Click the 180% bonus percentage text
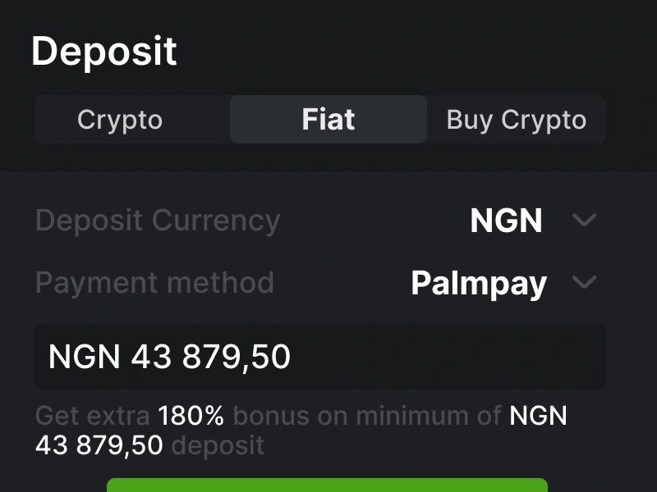Image resolution: width=657 pixels, height=492 pixels. [x=191, y=416]
